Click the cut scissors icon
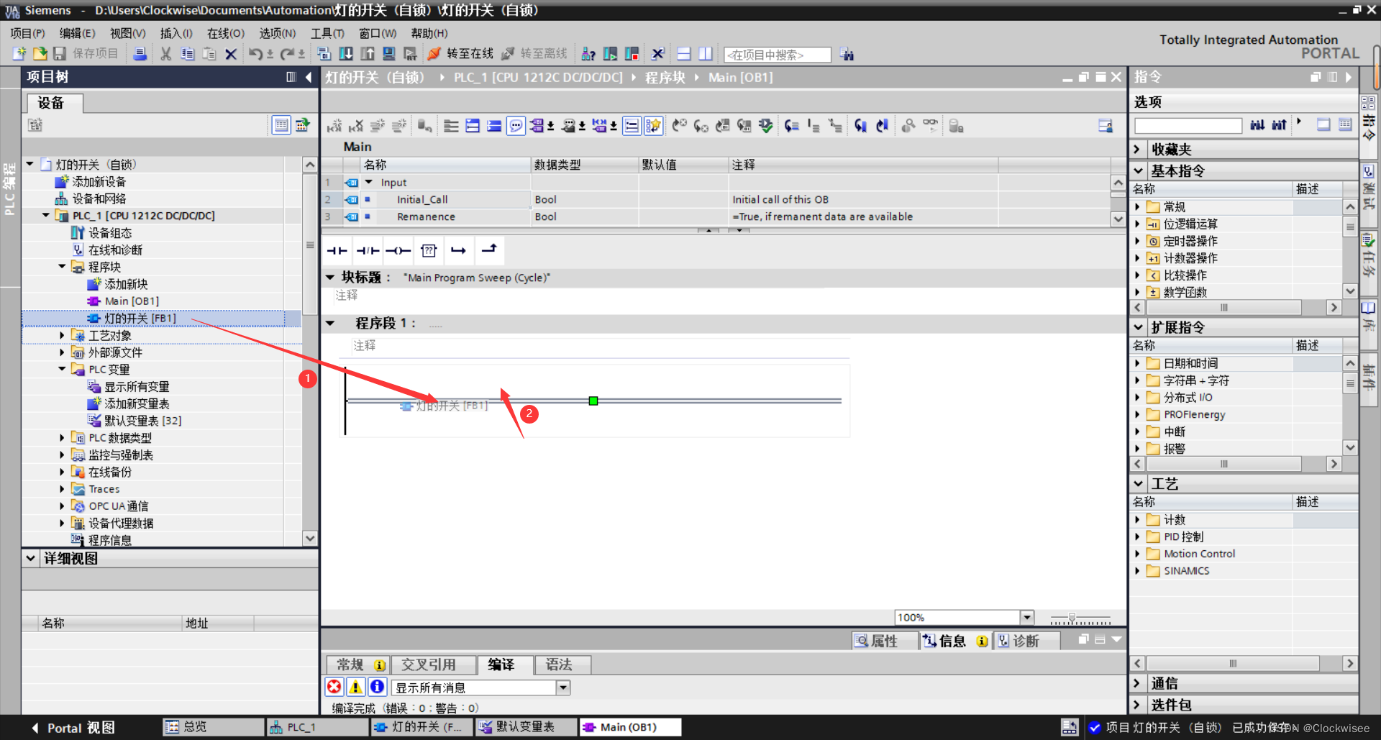This screenshot has height=740, width=1381. tap(166, 54)
